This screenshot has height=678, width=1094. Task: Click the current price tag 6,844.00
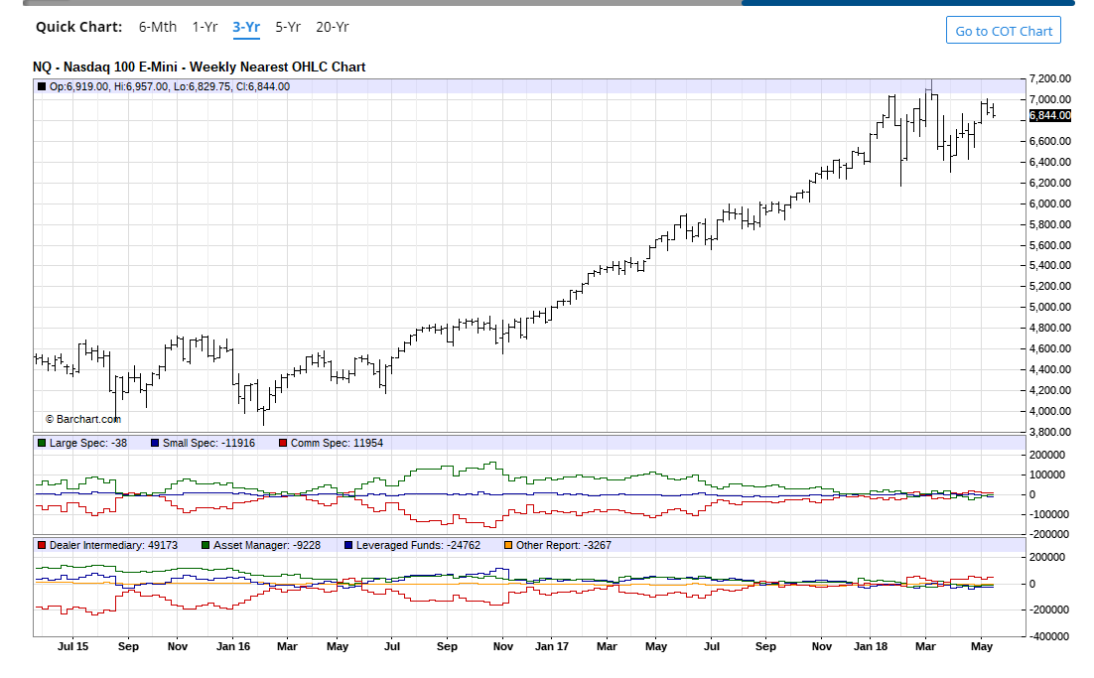click(x=1050, y=116)
